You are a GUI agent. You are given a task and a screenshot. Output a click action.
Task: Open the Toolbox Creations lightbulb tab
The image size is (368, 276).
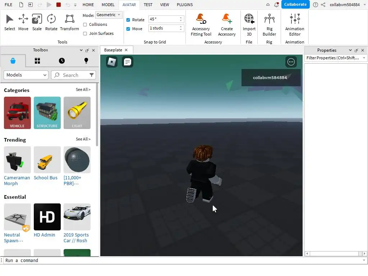click(86, 61)
